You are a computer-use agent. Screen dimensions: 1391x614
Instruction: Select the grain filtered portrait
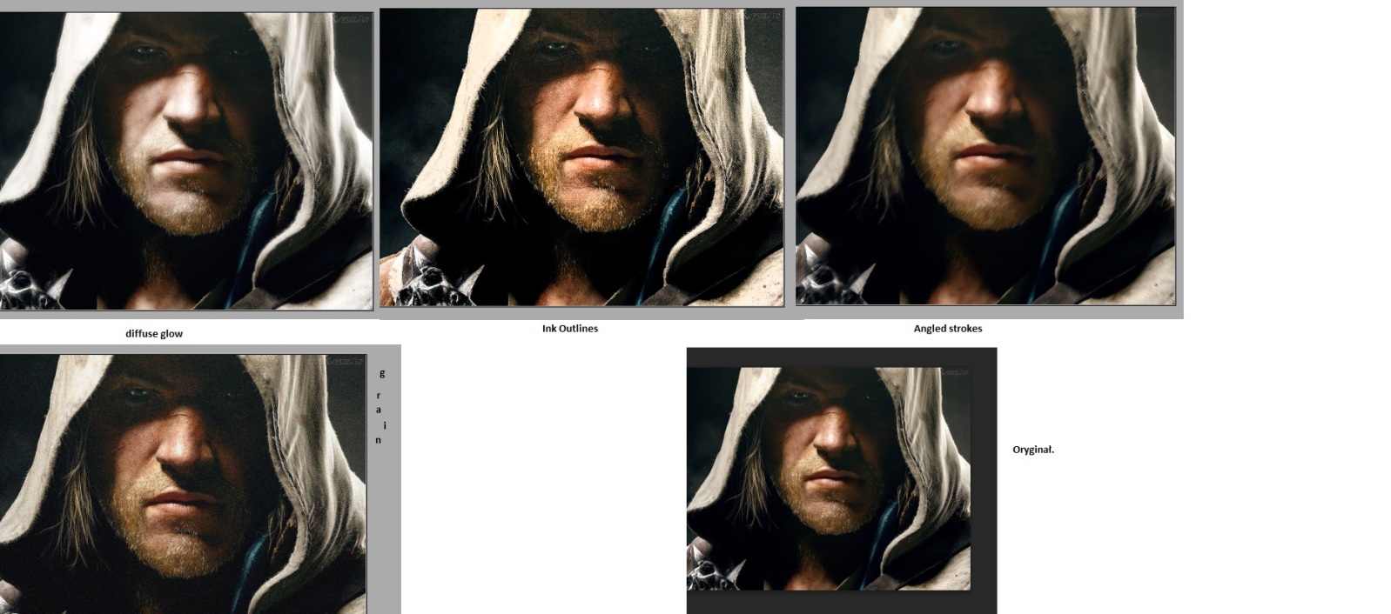(183, 483)
